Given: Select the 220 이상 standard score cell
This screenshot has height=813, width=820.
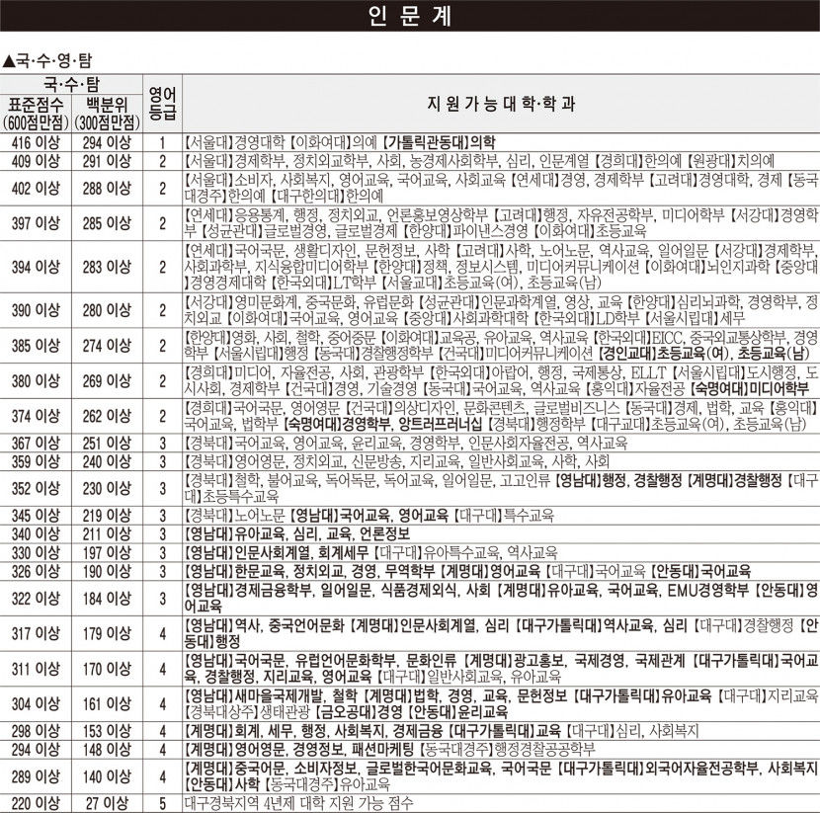Looking at the screenshot, I should [x=36, y=803].
